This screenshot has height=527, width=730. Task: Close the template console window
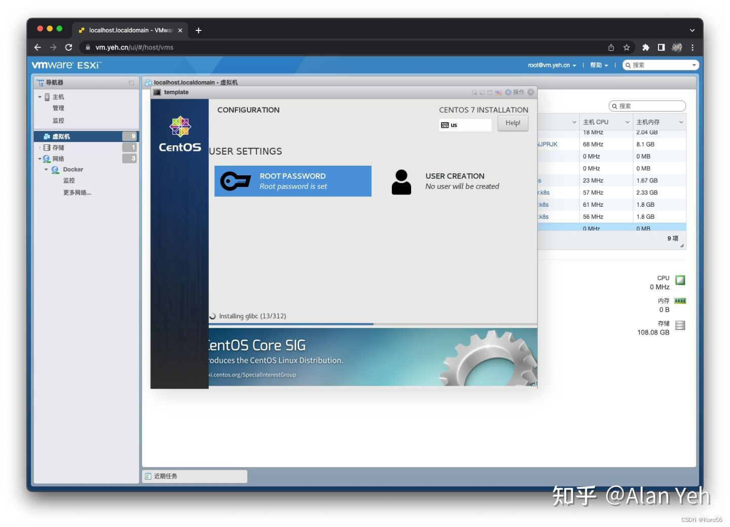click(531, 92)
